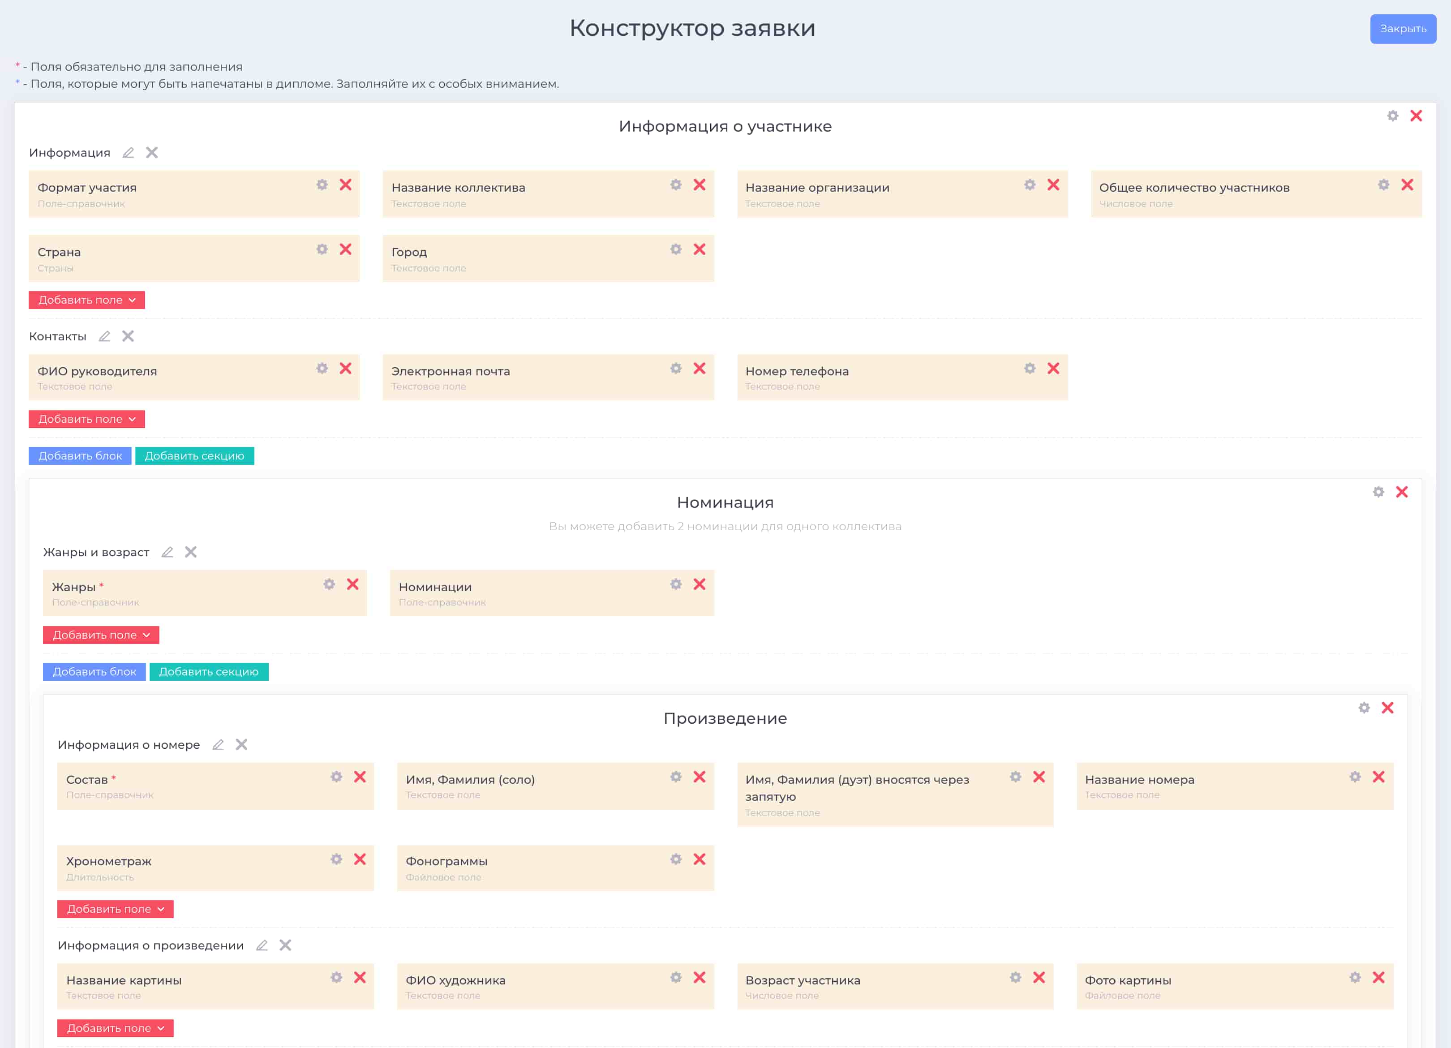This screenshot has height=1048, width=1451.
Task: Delete the Информация о участнике section
Action: coord(1416,116)
